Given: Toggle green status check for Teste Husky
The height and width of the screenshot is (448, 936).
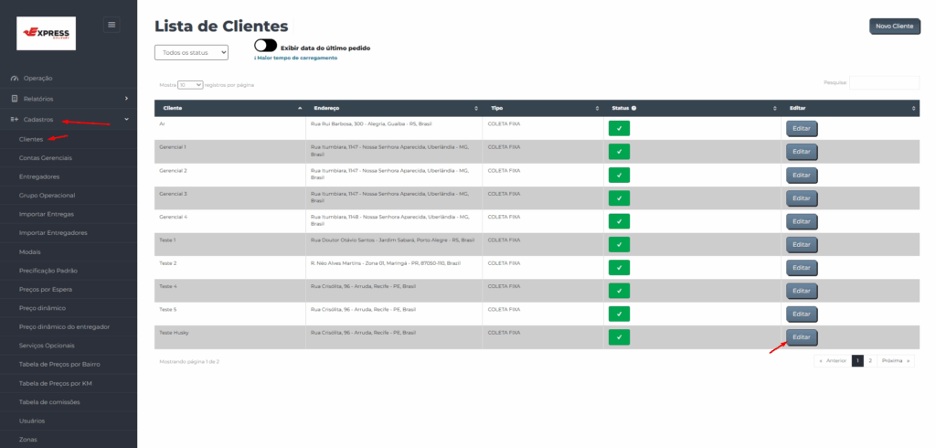Looking at the screenshot, I should coord(619,337).
